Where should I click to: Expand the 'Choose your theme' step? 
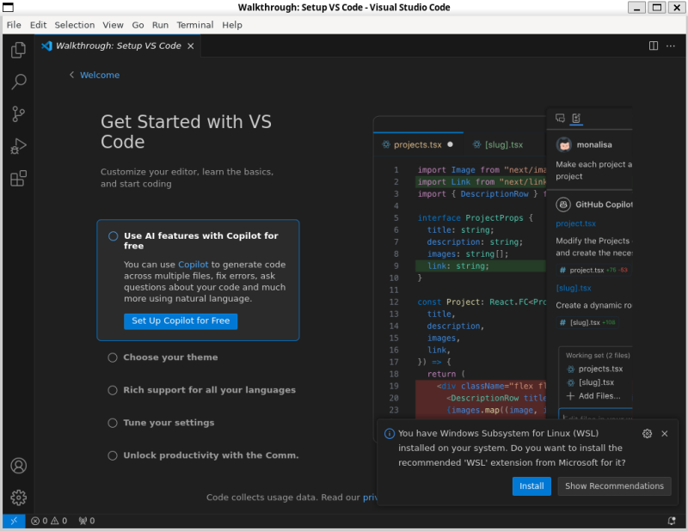click(170, 357)
